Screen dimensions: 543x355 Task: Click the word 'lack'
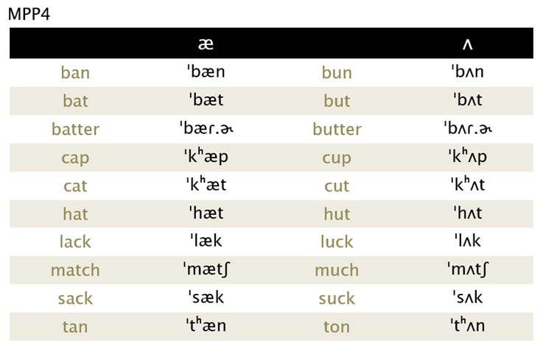pos(75,242)
